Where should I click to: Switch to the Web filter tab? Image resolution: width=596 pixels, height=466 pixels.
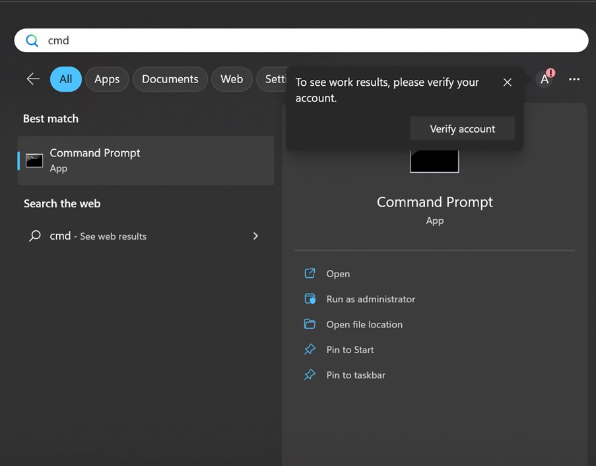tap(232, 79)
